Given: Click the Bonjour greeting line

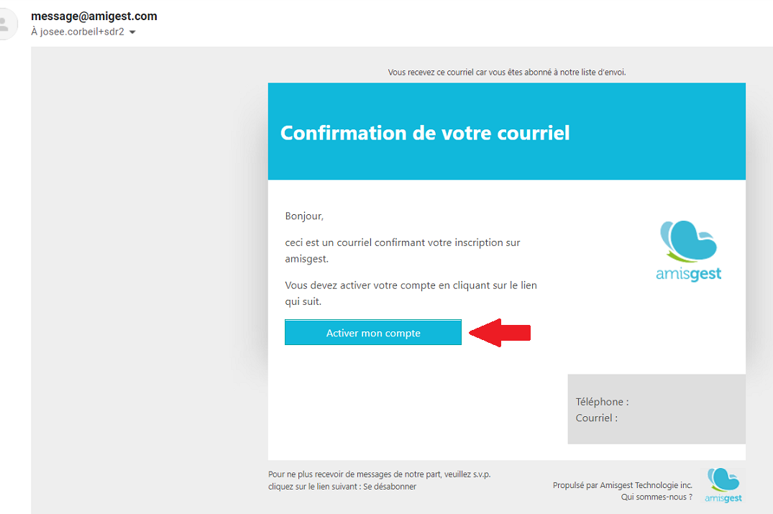Looking at the screenshot, I should pyautogui.click(x=304, y=216).
